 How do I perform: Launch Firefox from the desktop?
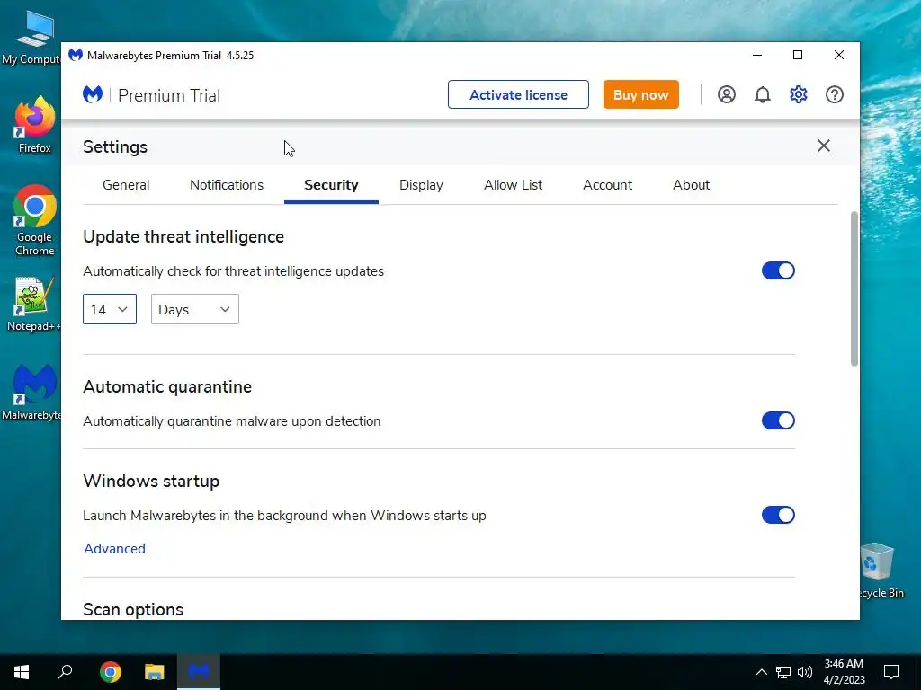35,125
